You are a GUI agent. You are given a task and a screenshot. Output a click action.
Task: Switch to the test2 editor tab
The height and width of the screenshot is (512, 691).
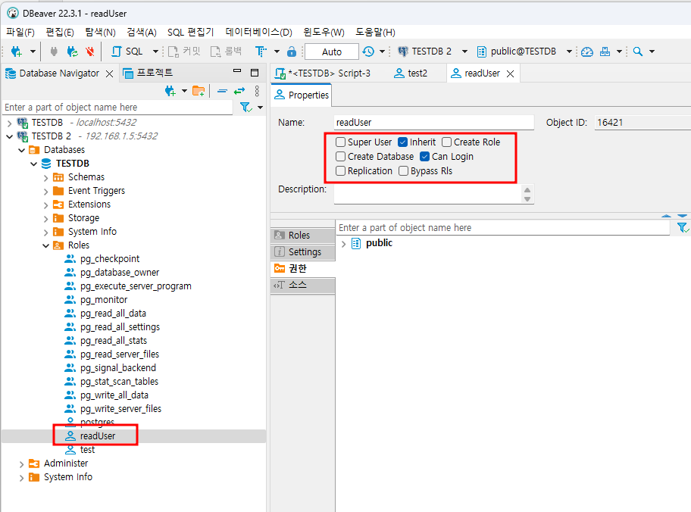pyautogui.click(x=411, y=73)
